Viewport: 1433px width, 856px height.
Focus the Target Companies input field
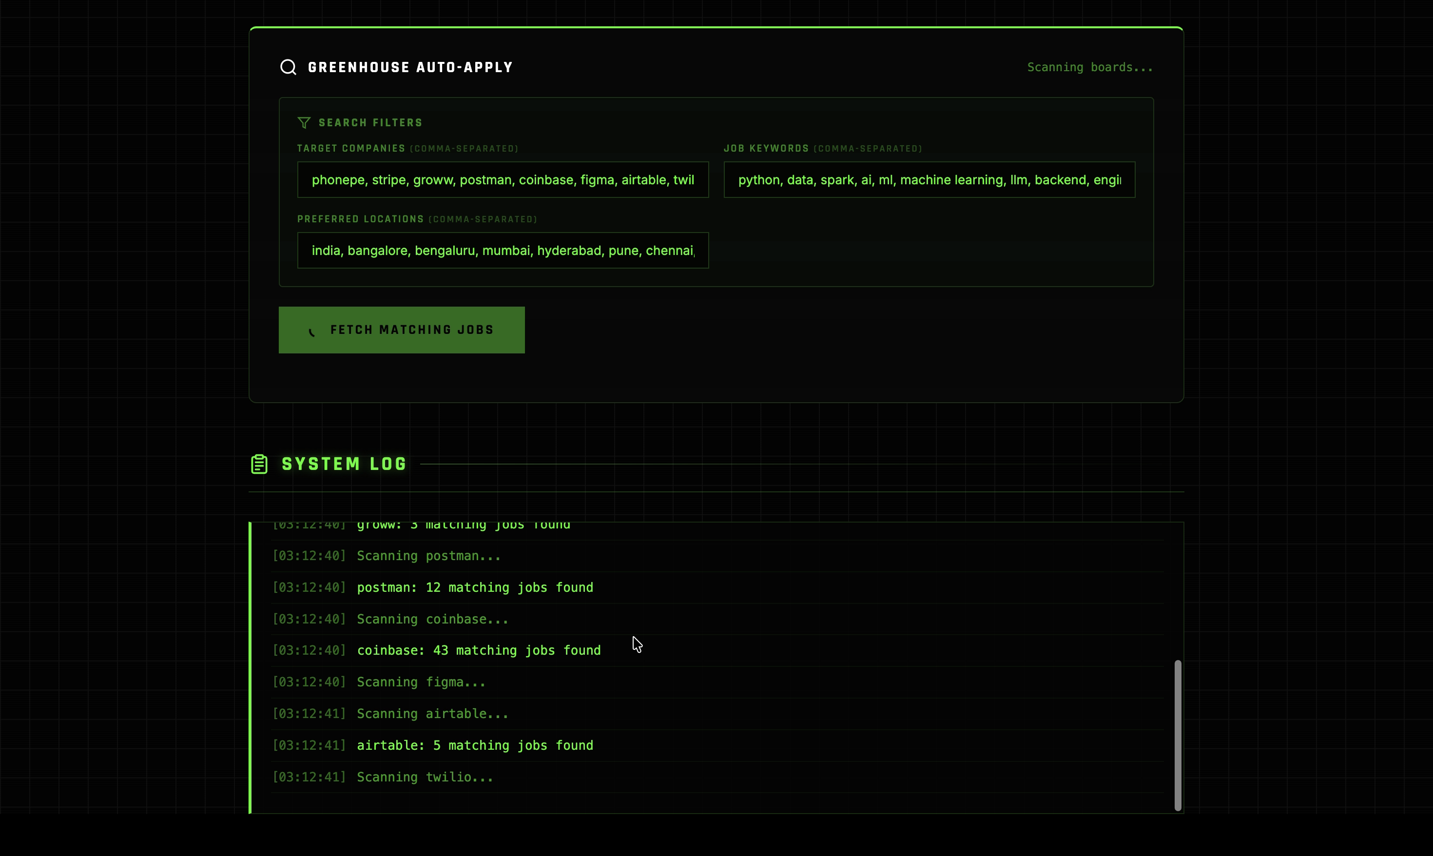tap(503, 180)
